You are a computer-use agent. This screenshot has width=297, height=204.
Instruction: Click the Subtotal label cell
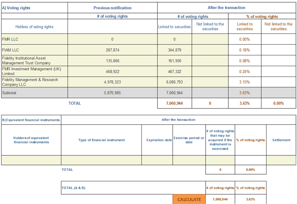tap(35, 93)
